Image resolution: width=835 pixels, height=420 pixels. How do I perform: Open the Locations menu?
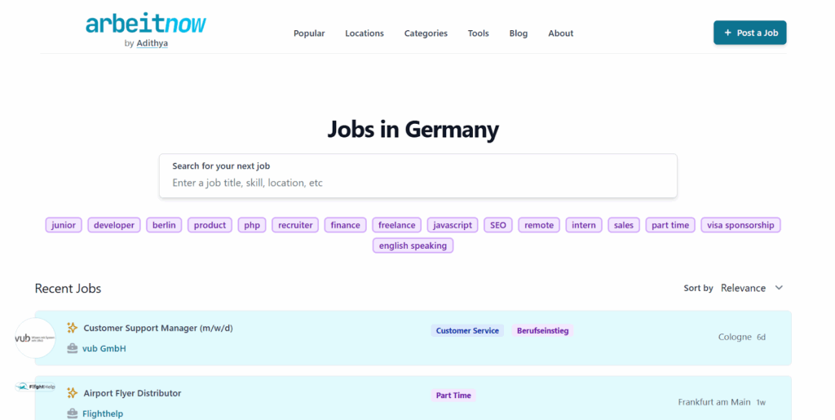364,33
